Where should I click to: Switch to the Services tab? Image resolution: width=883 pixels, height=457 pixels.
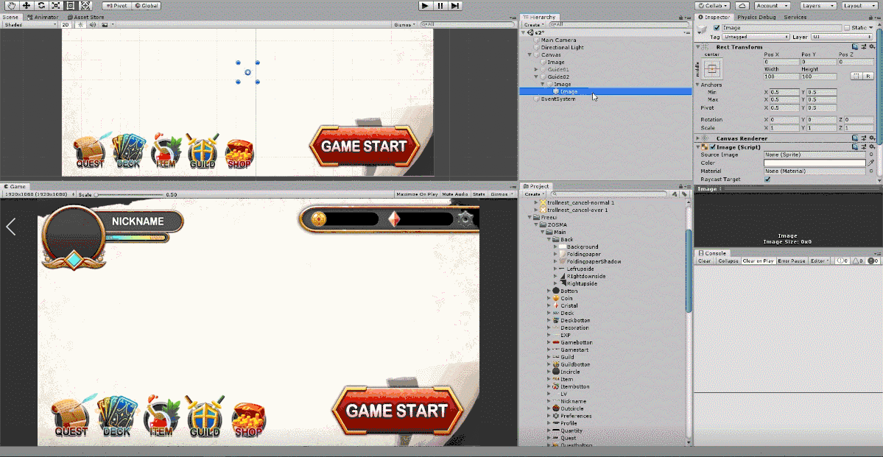point(795,17)
